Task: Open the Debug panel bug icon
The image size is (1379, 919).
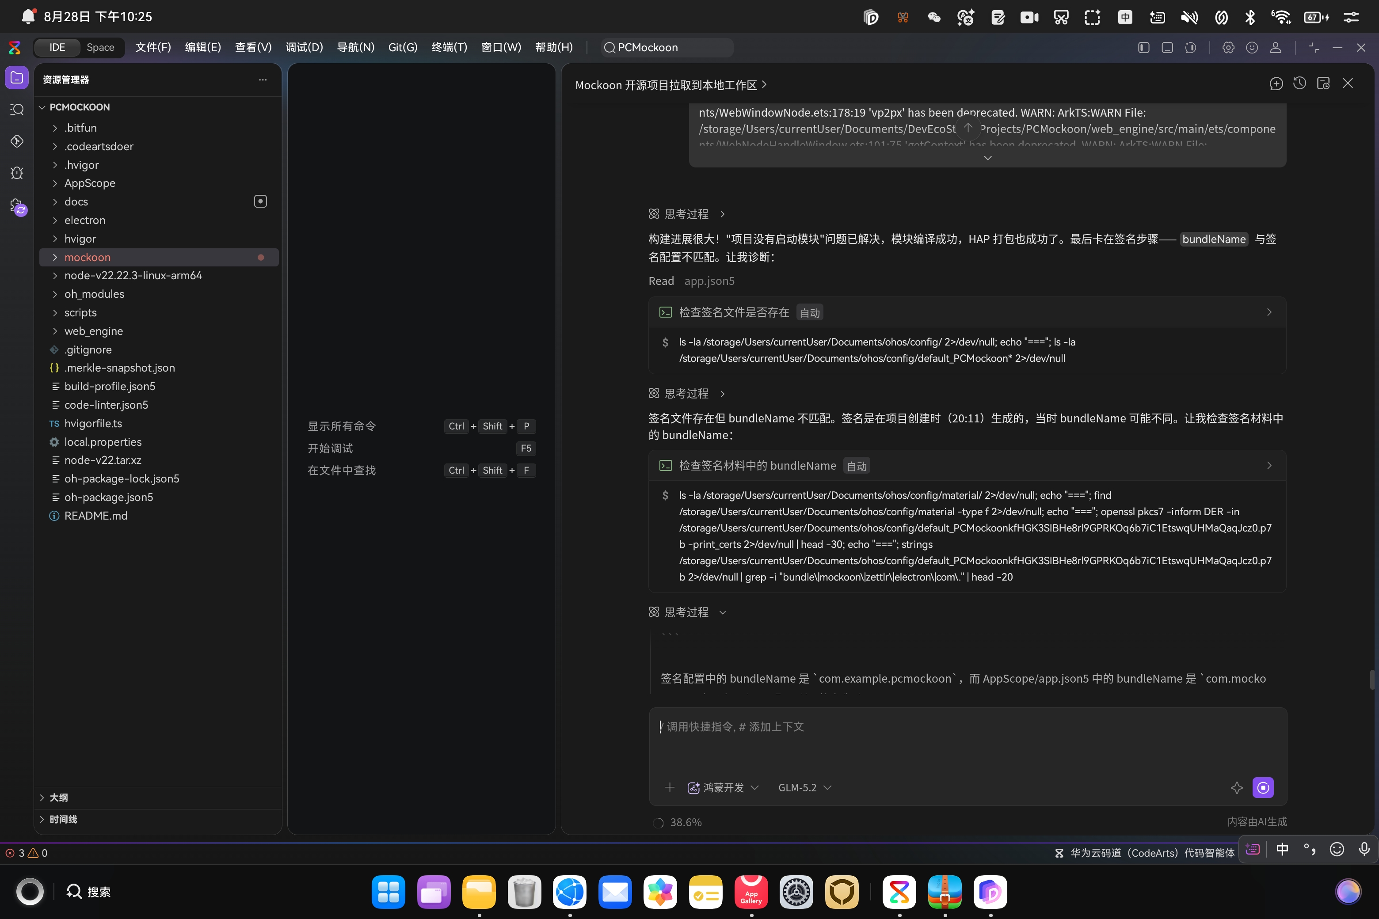Action: (x=17, y=173)
